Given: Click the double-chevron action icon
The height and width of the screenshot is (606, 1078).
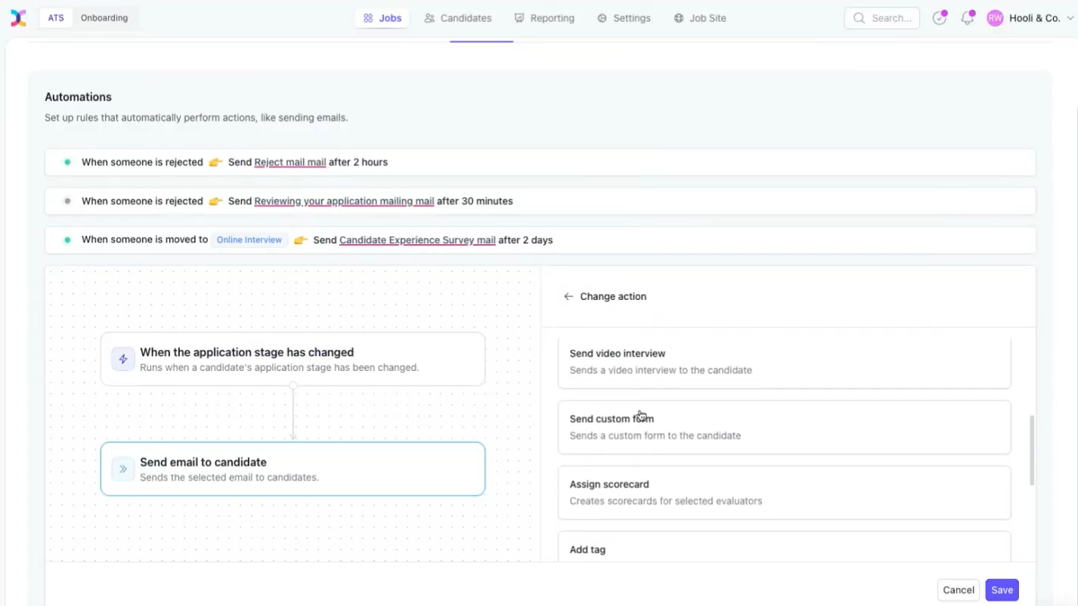Looking at the screenshot, I should pyautogui.click(x=123, y=468).
